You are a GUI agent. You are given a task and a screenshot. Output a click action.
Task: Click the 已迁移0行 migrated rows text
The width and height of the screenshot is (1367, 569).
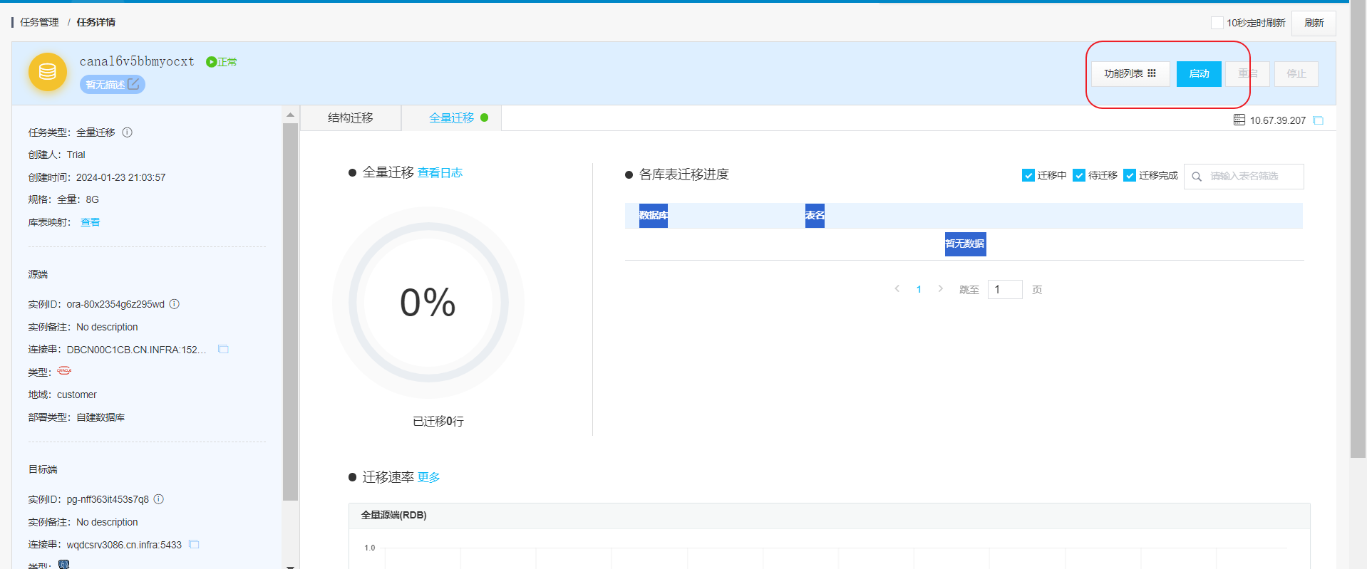(x=438, y=422)
